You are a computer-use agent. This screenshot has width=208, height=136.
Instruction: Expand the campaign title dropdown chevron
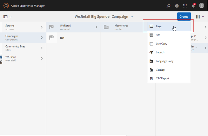coord(132,17)
